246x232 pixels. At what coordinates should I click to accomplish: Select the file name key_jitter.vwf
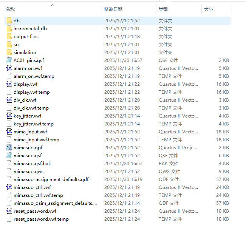pos(28,116)
